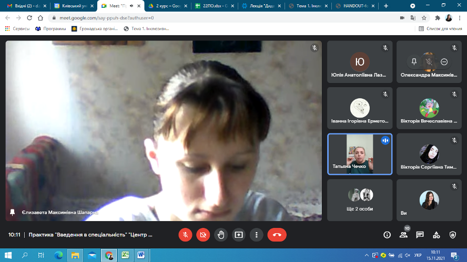467x262 pixels.
Task: Open Excel from taskbar
Action: point(125,255)
